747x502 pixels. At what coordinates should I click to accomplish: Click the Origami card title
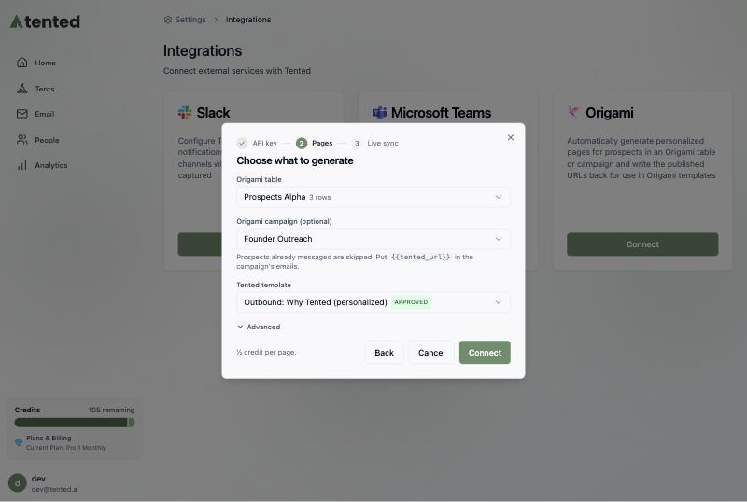(x=610, y=112)
